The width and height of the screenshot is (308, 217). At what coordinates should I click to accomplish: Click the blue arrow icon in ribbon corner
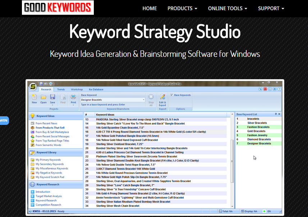click(260, 89)
